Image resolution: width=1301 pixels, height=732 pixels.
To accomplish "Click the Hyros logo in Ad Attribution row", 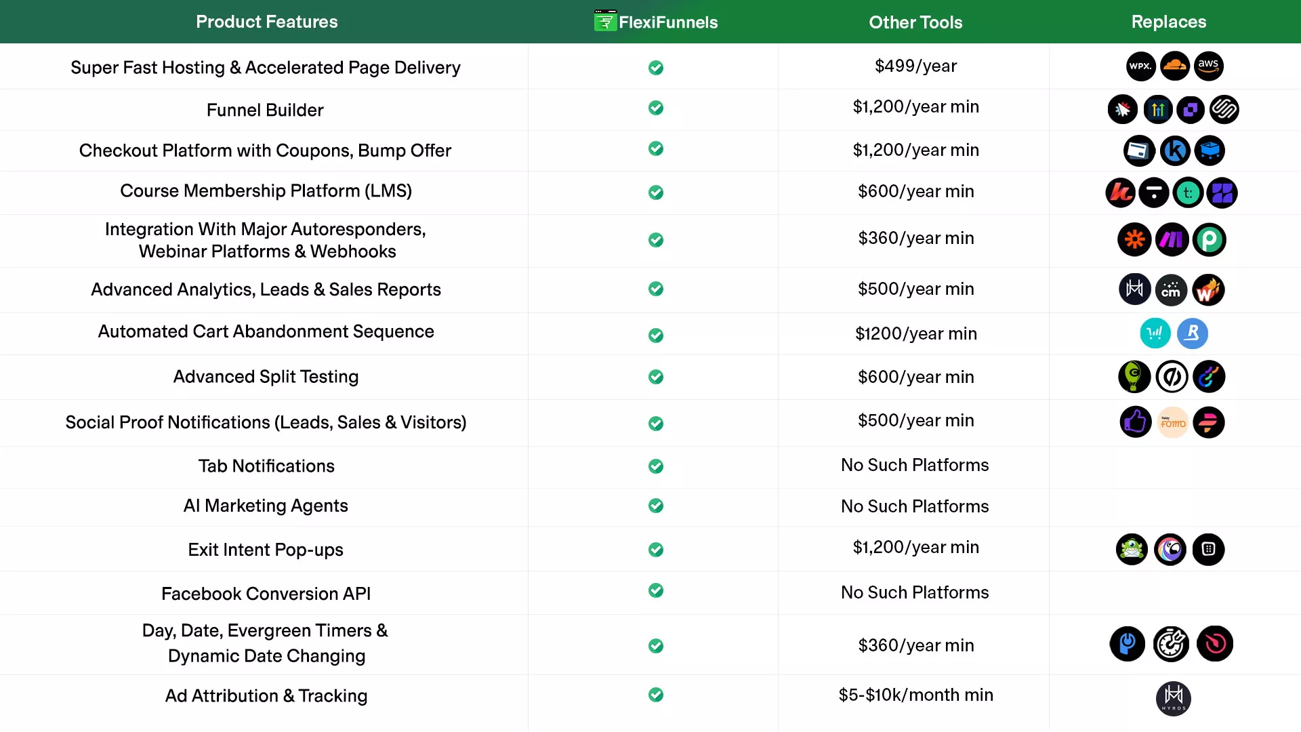I will pyautogui.click(x=1173, y=698).
